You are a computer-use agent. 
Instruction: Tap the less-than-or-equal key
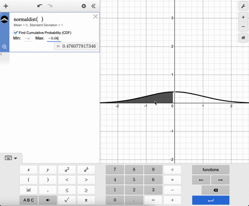pyautogui.click(x=67, y=190)
